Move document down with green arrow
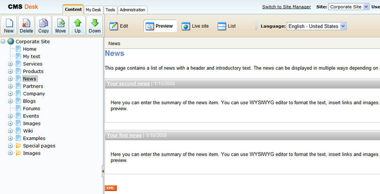The image size is (380, 194). [x=94, y=26]
